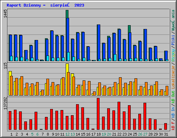Image resolution: width=177 pixels, height=138 pixels.
Task: Click day label 20 on x-axis
Action: coord(109,134)
